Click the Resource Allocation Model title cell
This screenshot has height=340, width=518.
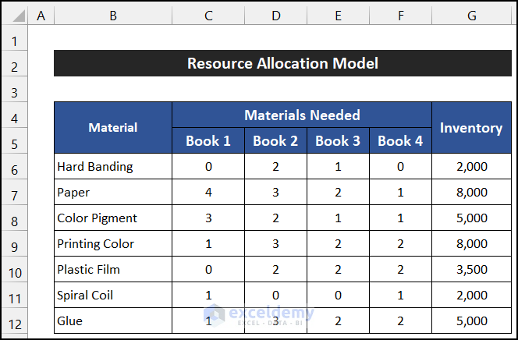(x=282, y=64)
